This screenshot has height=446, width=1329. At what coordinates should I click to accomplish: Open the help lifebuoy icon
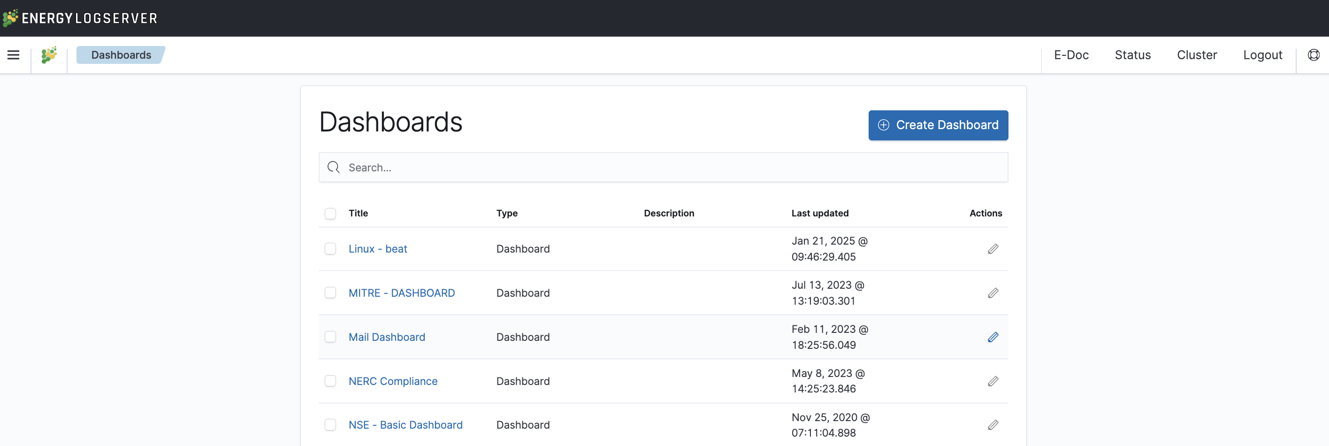[1313, 55]
